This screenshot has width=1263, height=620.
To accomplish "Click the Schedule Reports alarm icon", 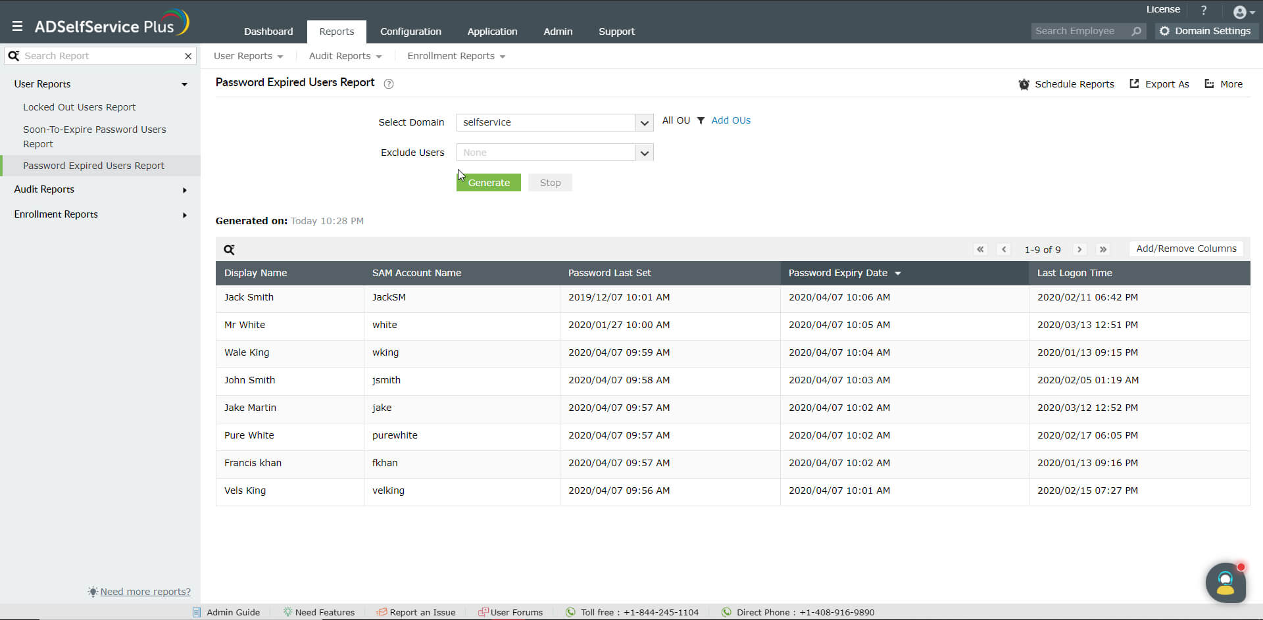I will point(1024,84).
